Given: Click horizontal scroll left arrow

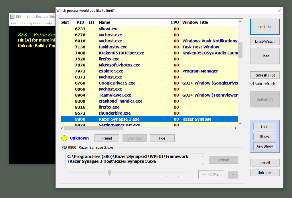Looking at the screenshot, I should 62,128.
